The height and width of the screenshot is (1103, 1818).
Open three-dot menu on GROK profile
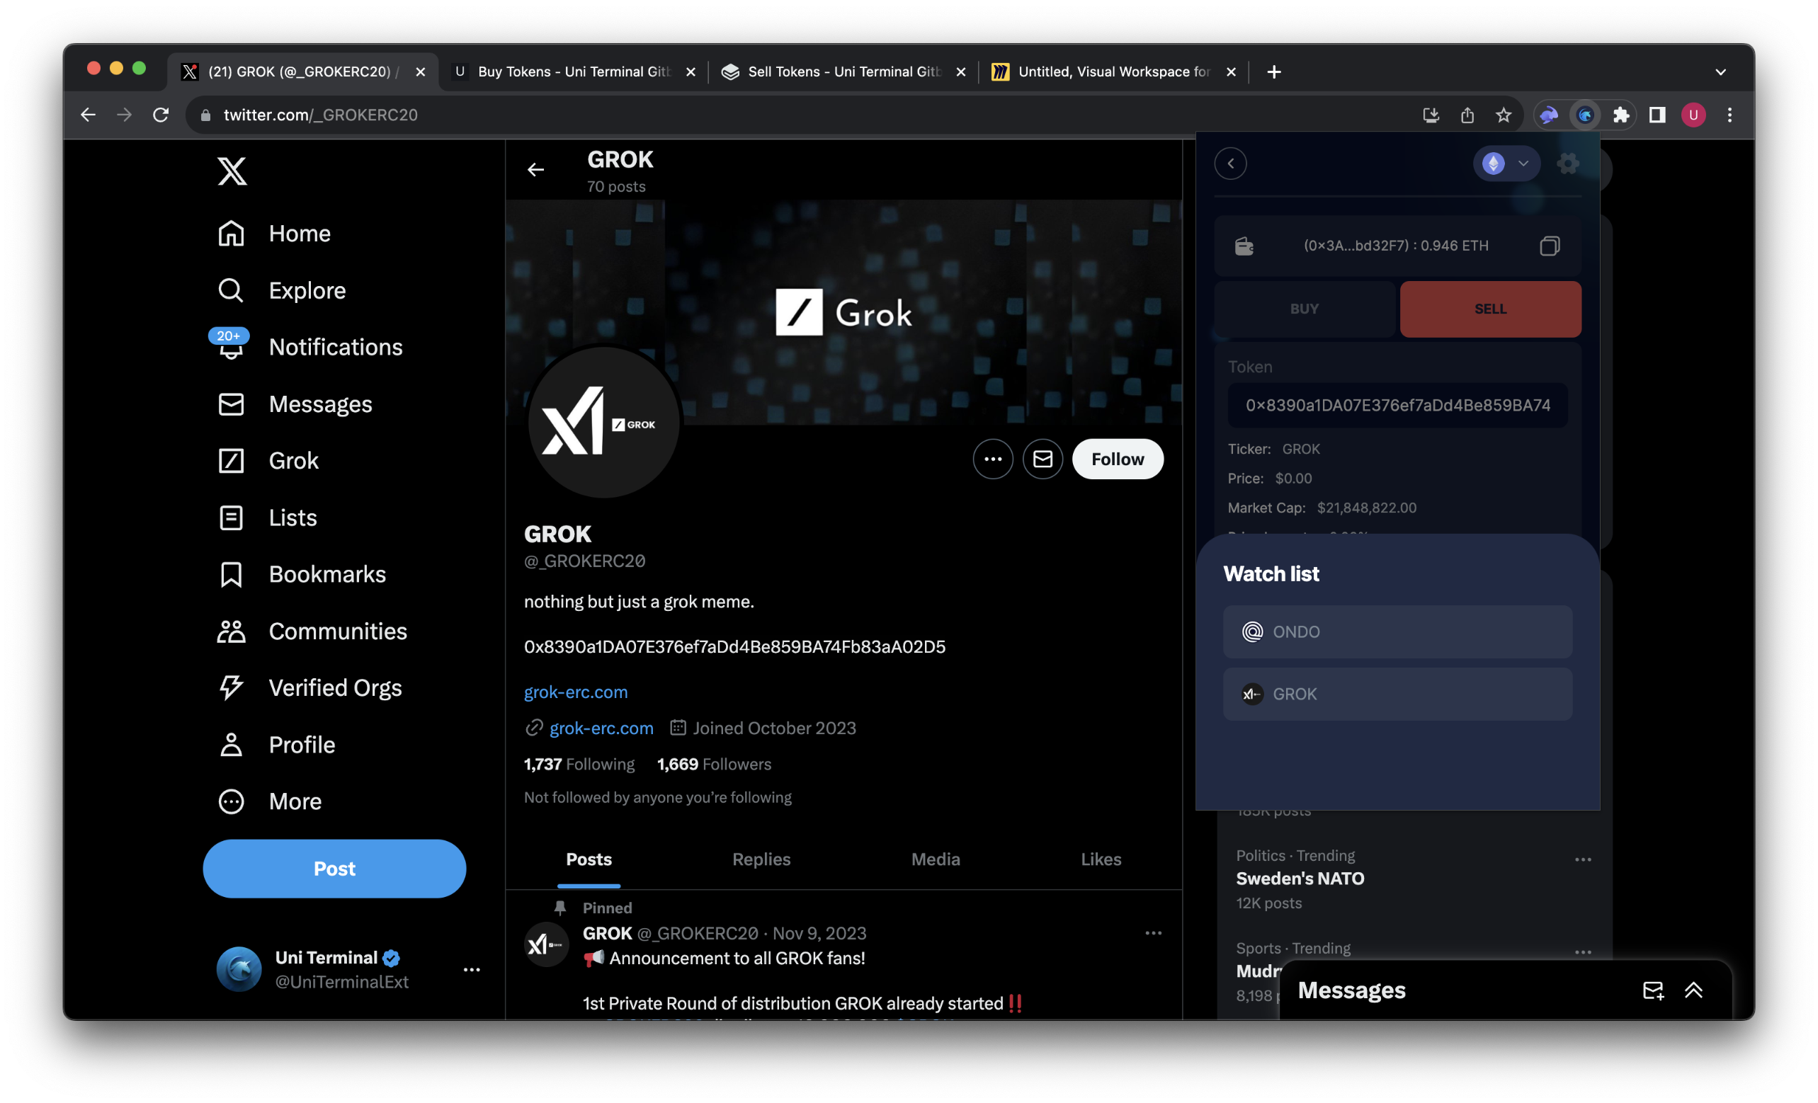[992, 459]
